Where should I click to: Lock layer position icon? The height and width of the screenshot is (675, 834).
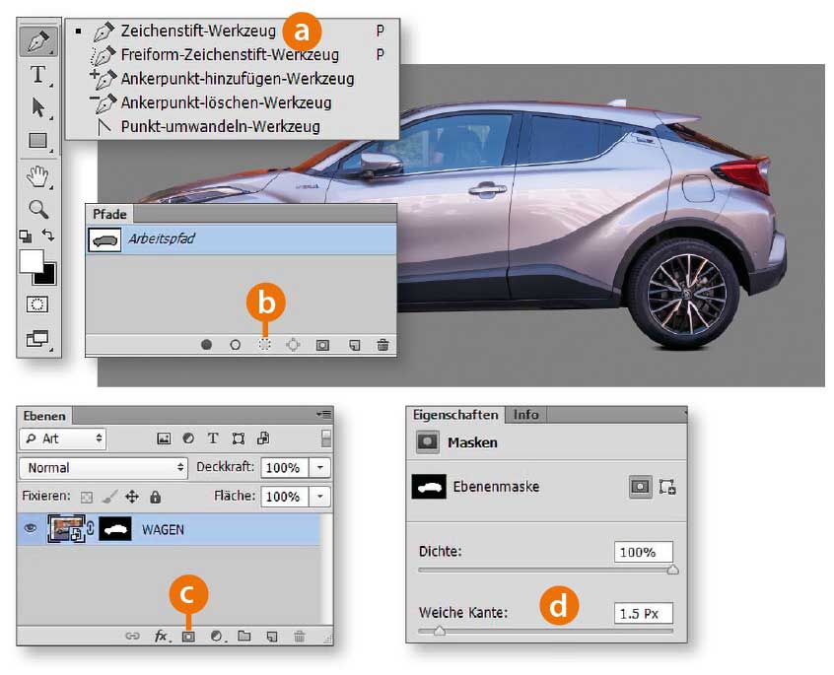(132, 497)
